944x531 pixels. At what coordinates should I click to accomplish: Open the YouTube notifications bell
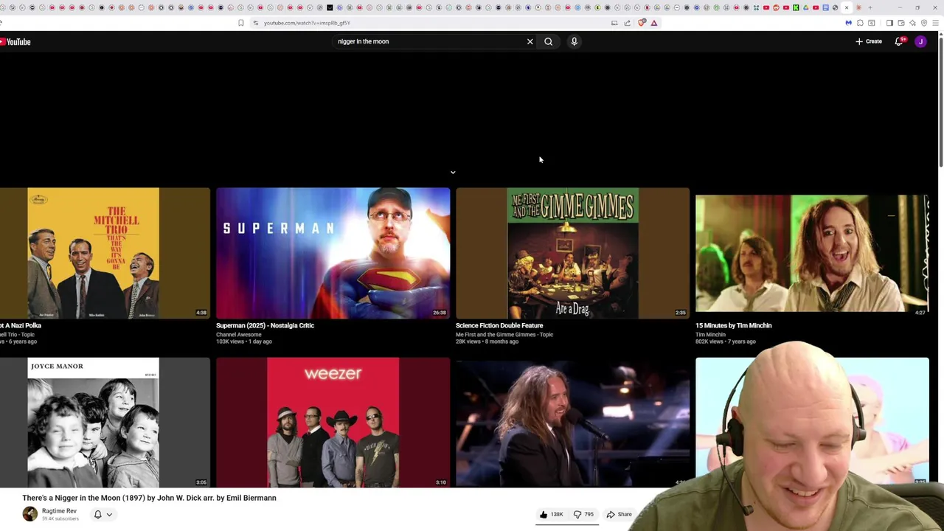(x=899, y=41)
